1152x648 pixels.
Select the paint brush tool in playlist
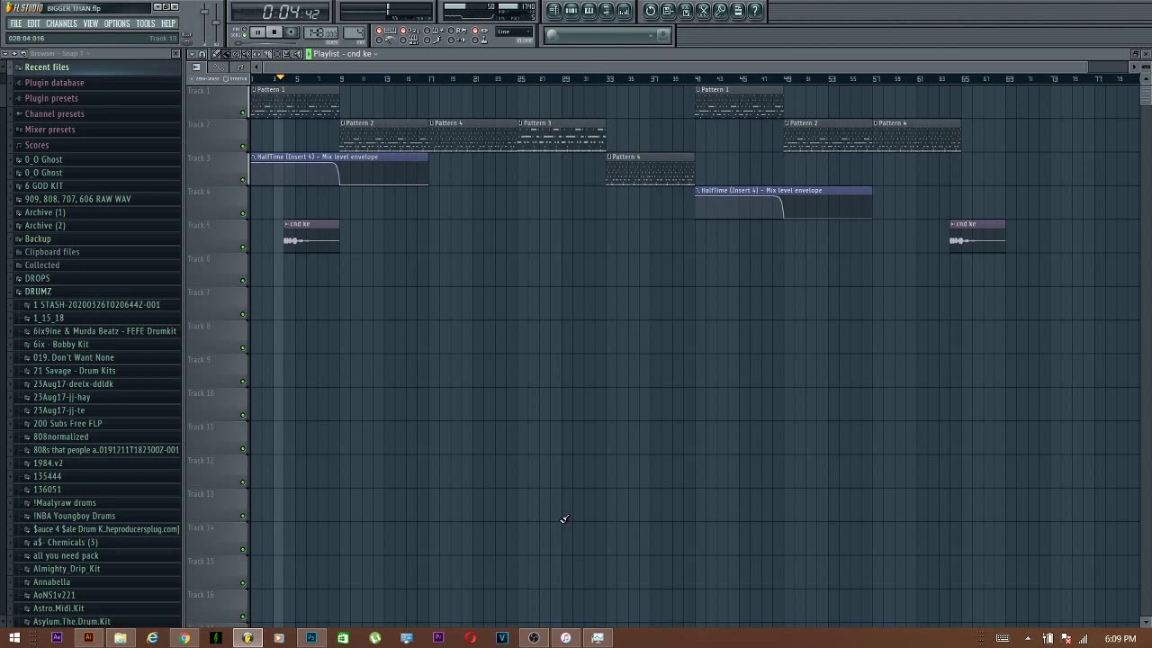(x=227, y=54)
